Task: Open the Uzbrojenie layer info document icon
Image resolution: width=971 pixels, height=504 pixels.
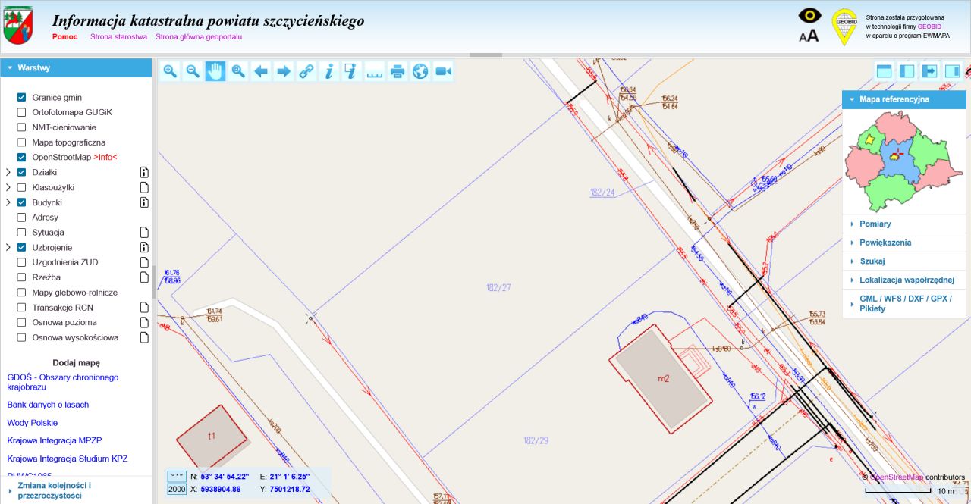Action: pyautogui.click(x=144, y=247)
